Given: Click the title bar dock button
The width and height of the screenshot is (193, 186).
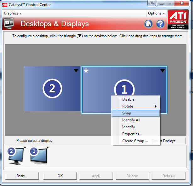Looking at the screenshot, I should pos(152,3).
